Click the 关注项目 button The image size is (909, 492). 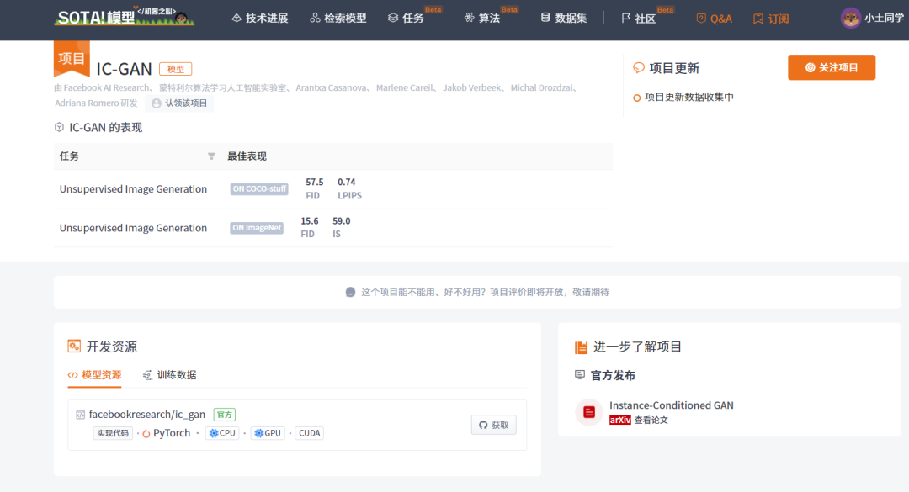click(832, 68)
